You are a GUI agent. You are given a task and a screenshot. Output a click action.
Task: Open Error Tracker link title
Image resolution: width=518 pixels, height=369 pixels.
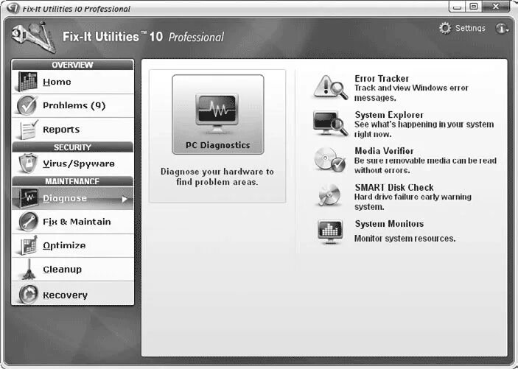382,78
